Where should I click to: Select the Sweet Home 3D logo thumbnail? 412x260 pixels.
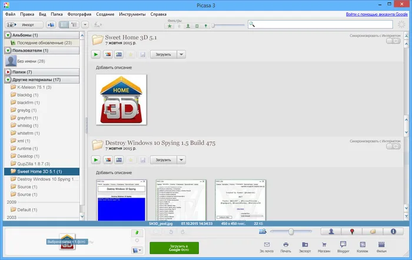click(x=121, y=99)
